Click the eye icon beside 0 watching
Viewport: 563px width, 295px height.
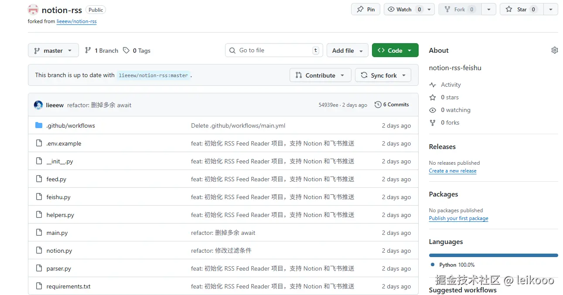(433, 110)
